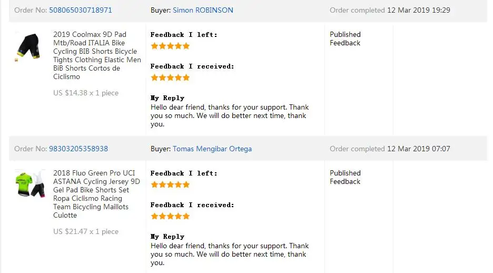Click Published Feedback status for the second order

[345, 178]
